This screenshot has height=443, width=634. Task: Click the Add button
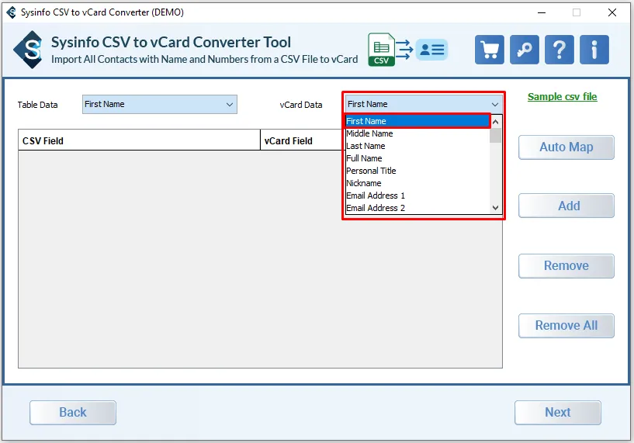pyautogui.click(x=566, y=206)
